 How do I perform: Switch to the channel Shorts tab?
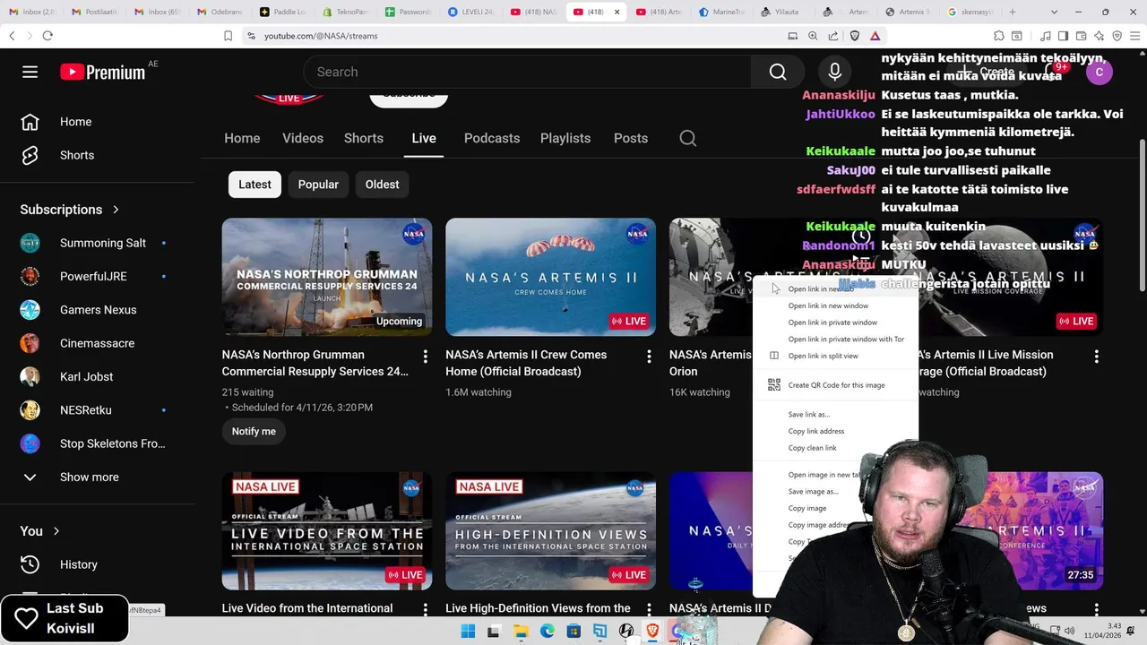(x=364, y=138)
